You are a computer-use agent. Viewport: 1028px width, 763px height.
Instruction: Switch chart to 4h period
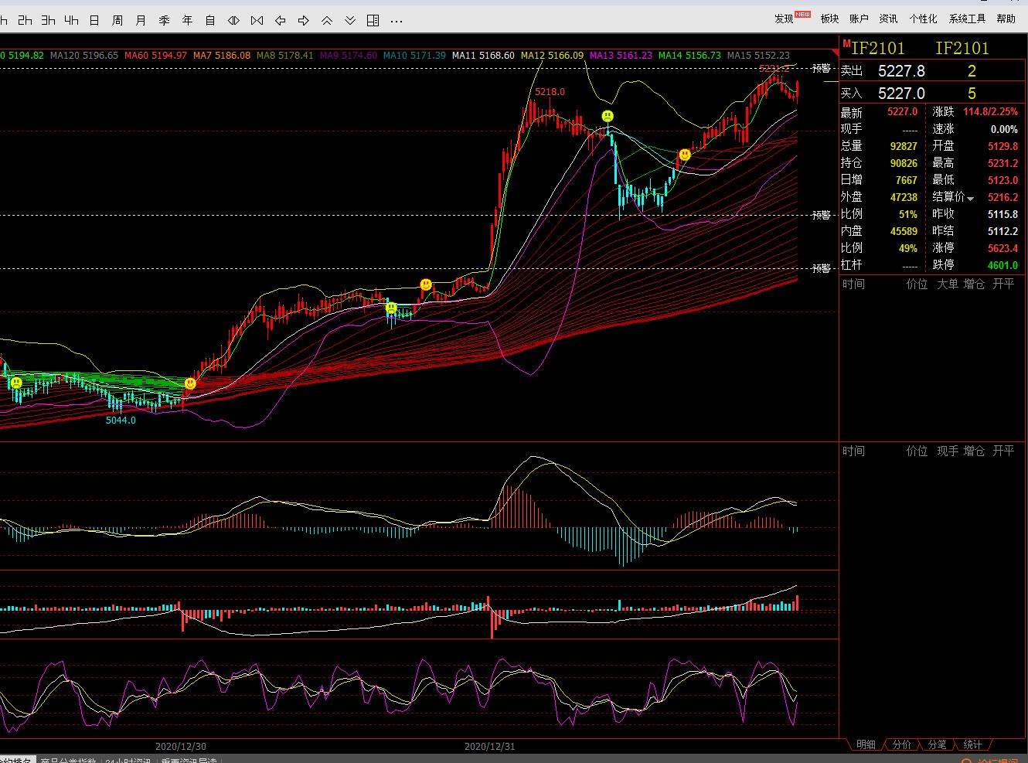tap(72, 20)
